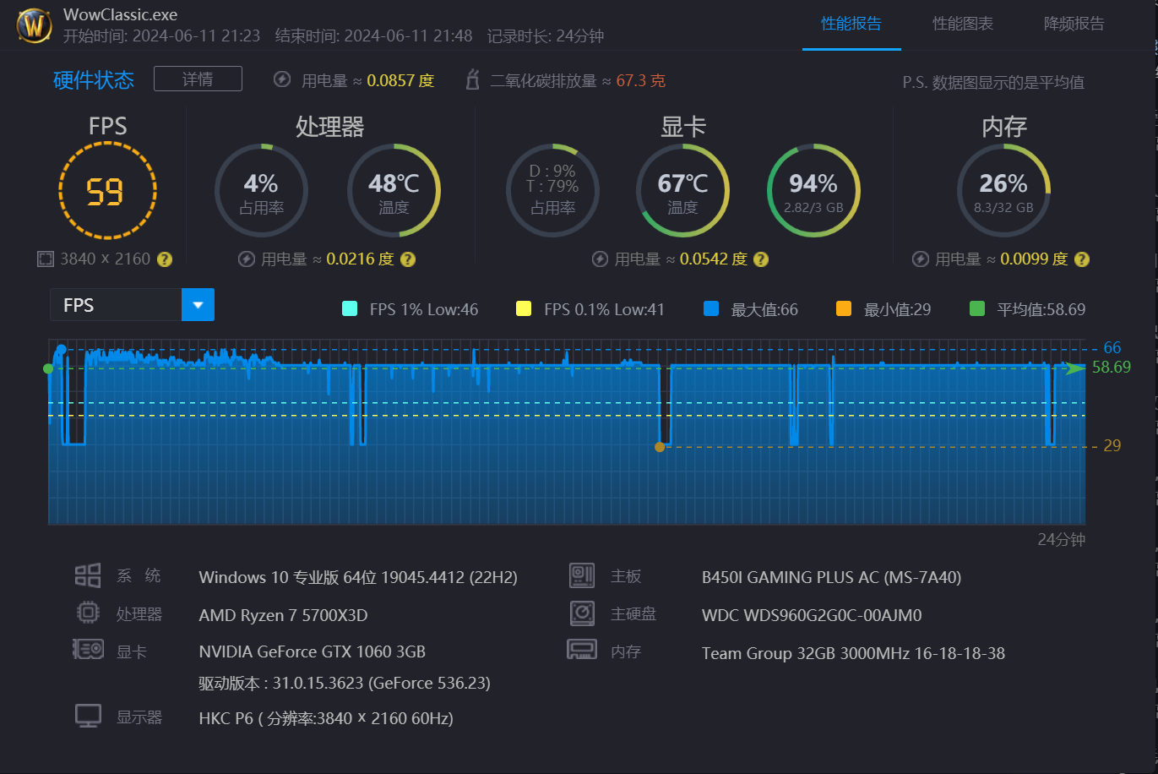Toggle the minimum value legend series

pos(843,309)
